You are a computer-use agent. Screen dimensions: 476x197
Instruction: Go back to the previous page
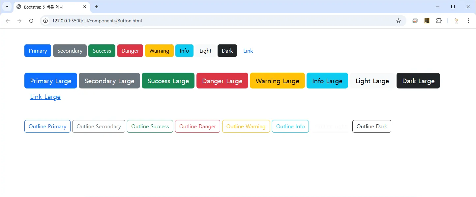[x=8, y=21]
